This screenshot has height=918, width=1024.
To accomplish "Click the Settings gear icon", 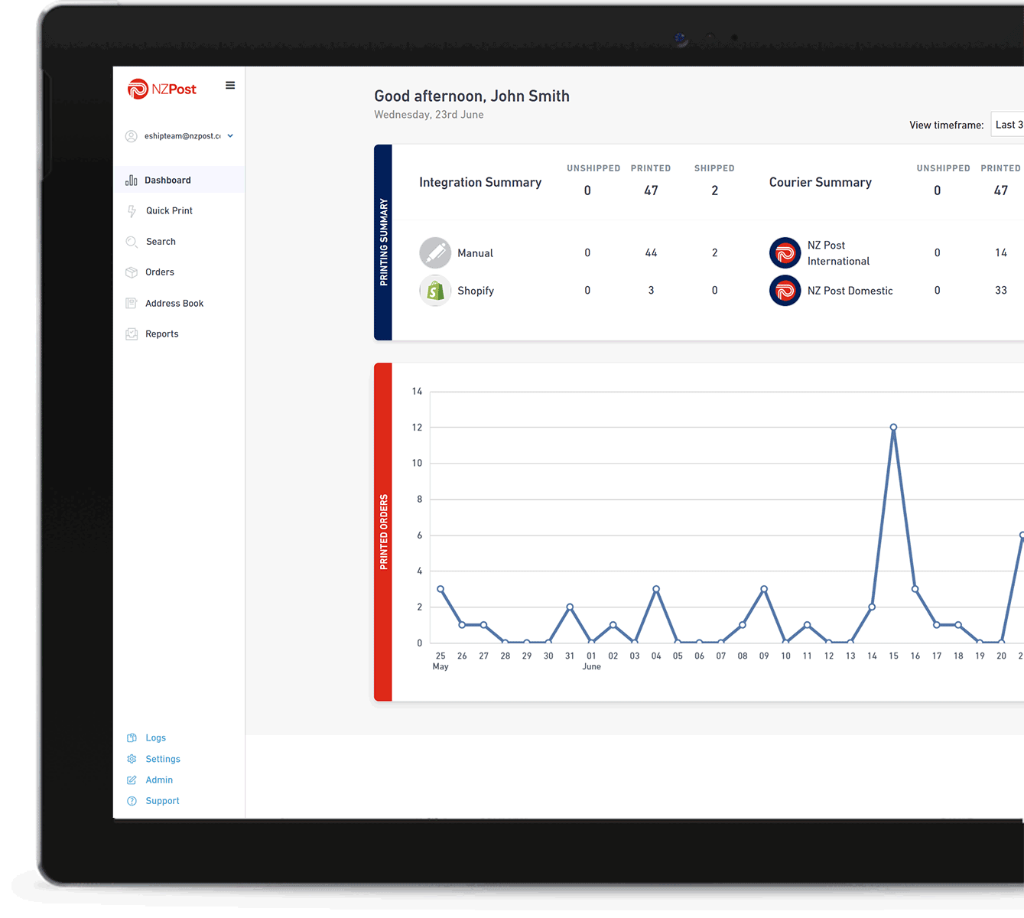I will (x=132, y=759).
